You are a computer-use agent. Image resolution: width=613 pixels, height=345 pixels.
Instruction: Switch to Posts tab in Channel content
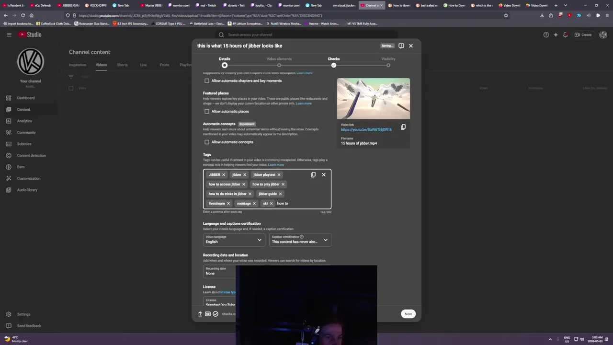pyautogui.click(x=164, y=65)
